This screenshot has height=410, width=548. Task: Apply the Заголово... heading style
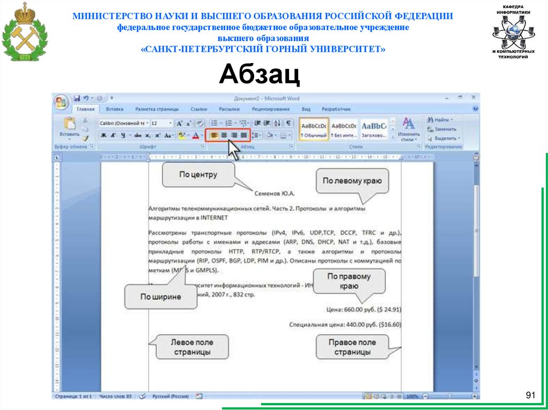tap(374, 130)
